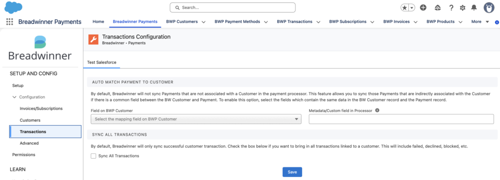Screen dimensions: 500x180
Task: Open Advanced configuration in sidebar
Action: click(29, 143)
